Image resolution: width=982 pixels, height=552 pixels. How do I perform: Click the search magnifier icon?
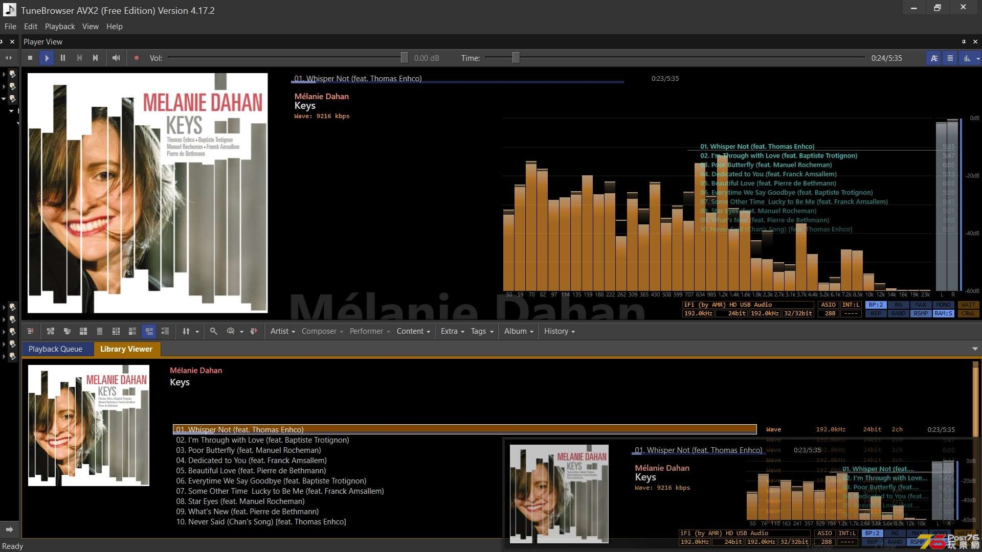click(x=214, y=331)
